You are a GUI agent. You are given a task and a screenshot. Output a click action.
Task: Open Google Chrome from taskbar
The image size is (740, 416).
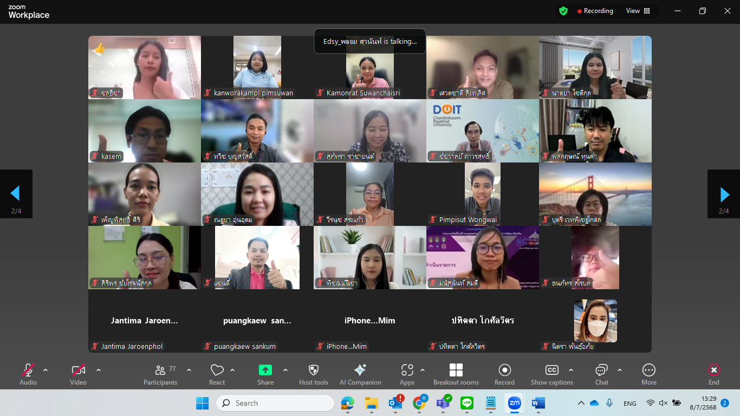pyautogui.click(x=419, y=403)
